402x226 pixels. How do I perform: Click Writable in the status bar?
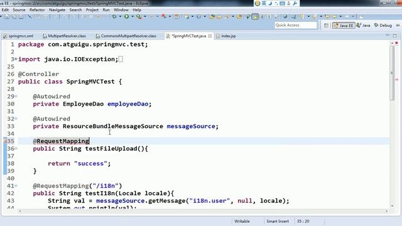[242, 221]
